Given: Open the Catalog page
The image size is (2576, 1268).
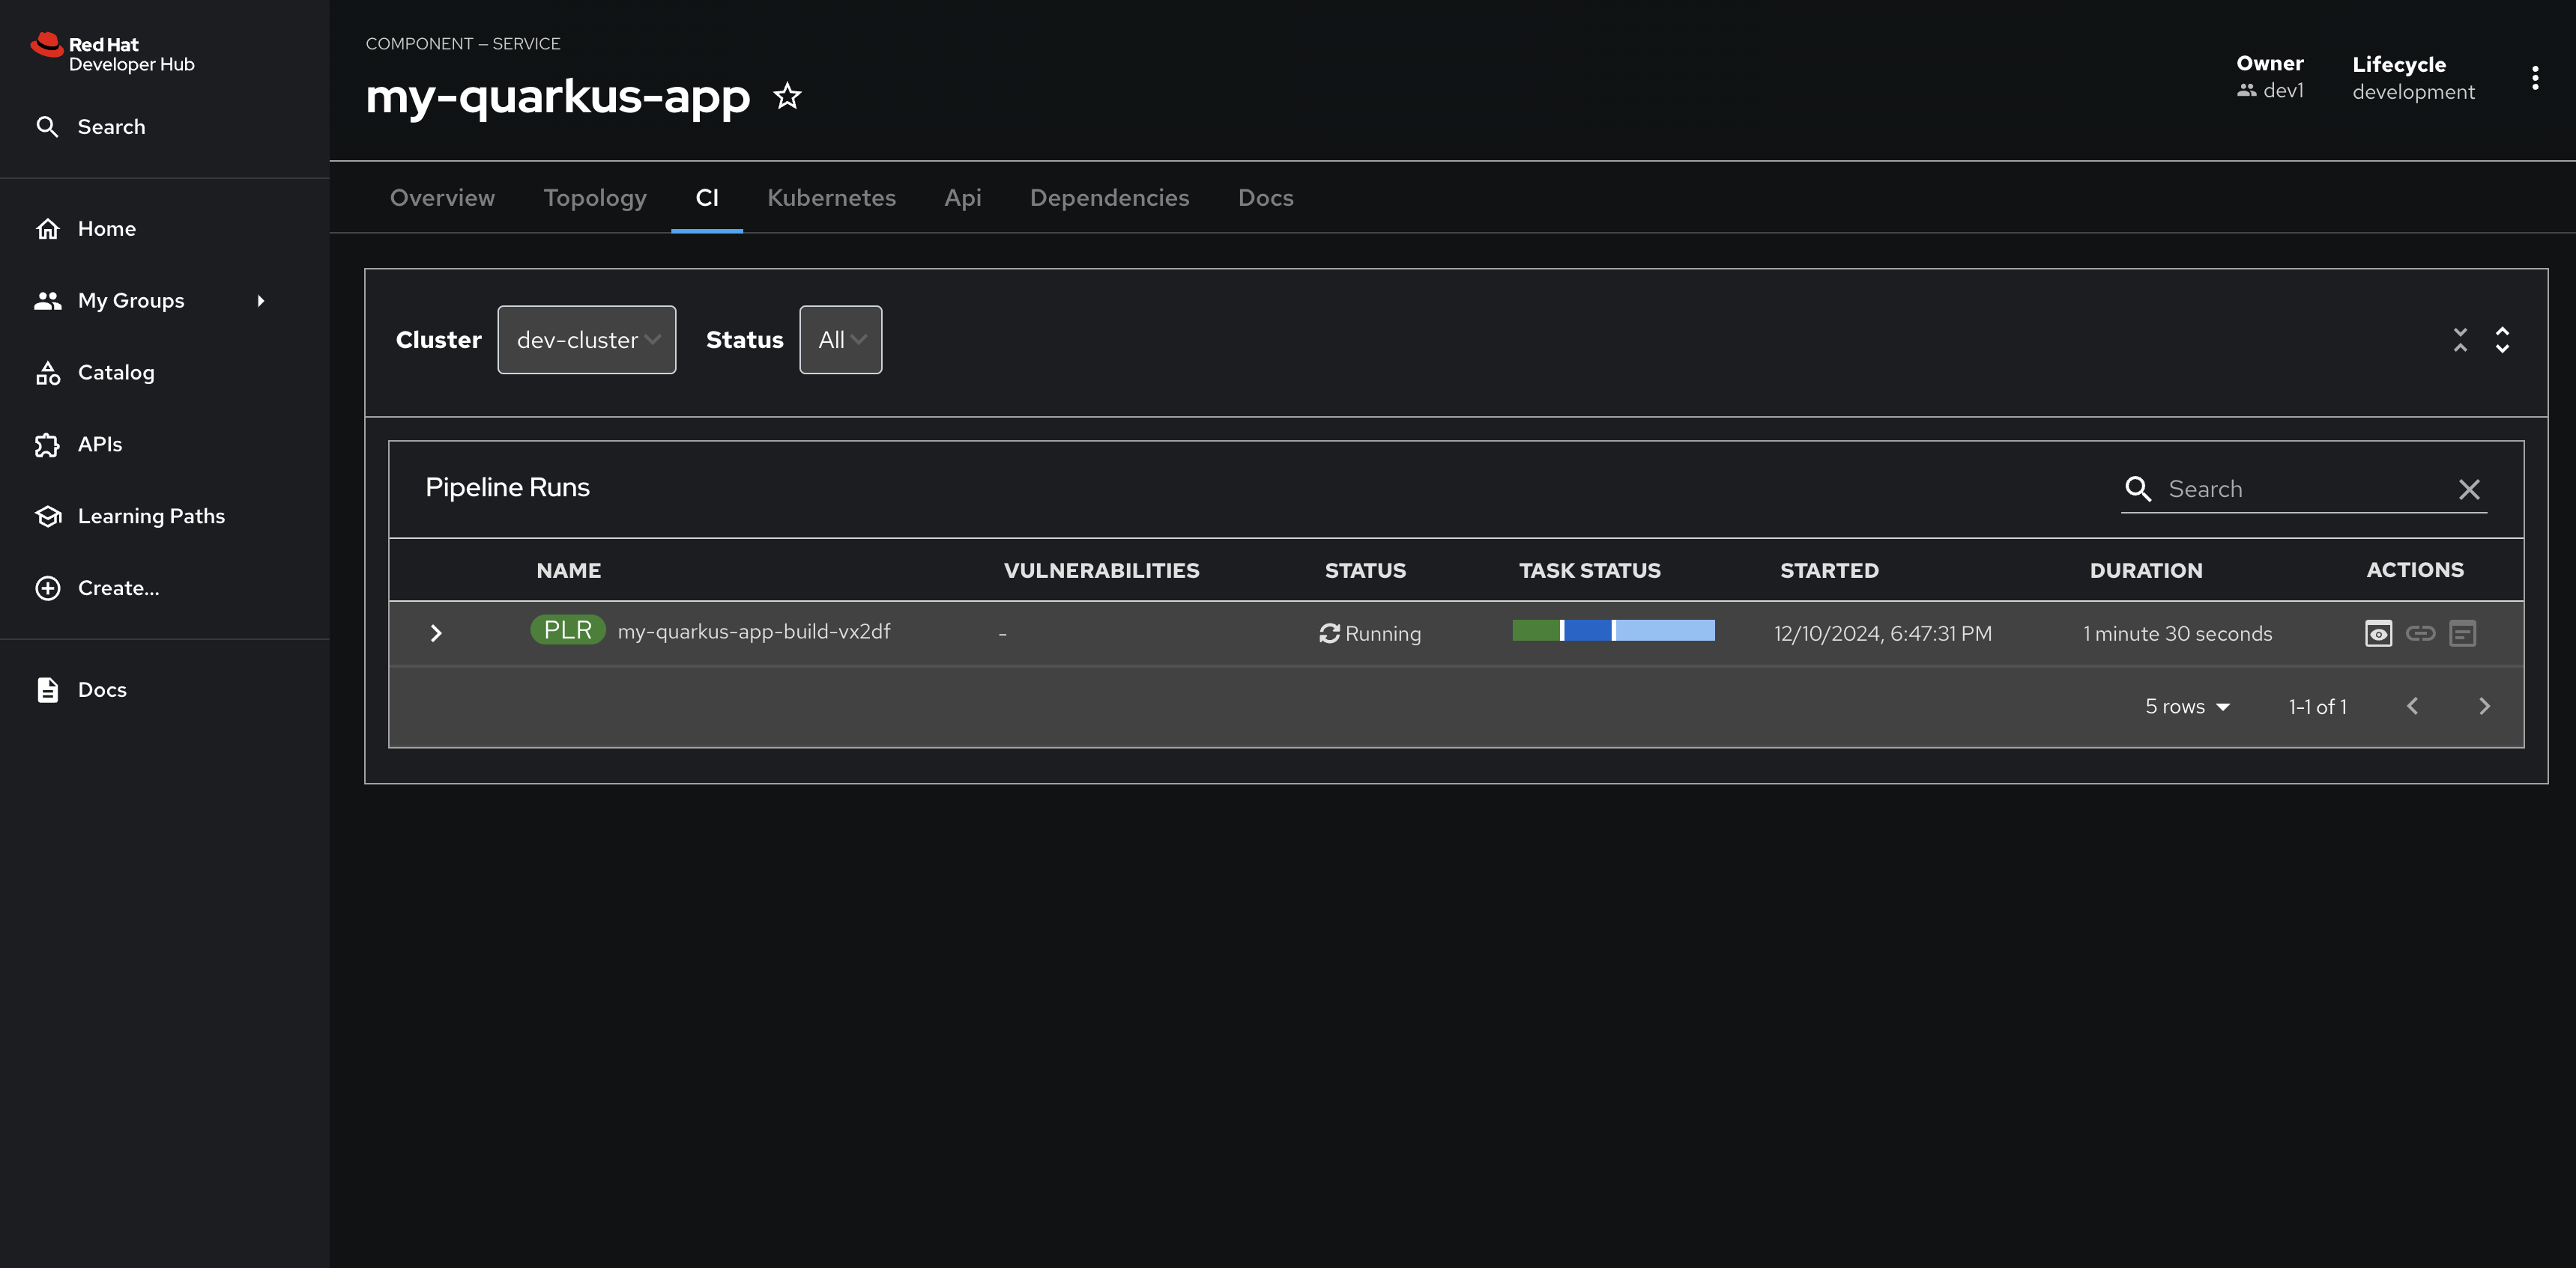Looking at the screenshot, I should pyautogui.click(x=95, y=373).
